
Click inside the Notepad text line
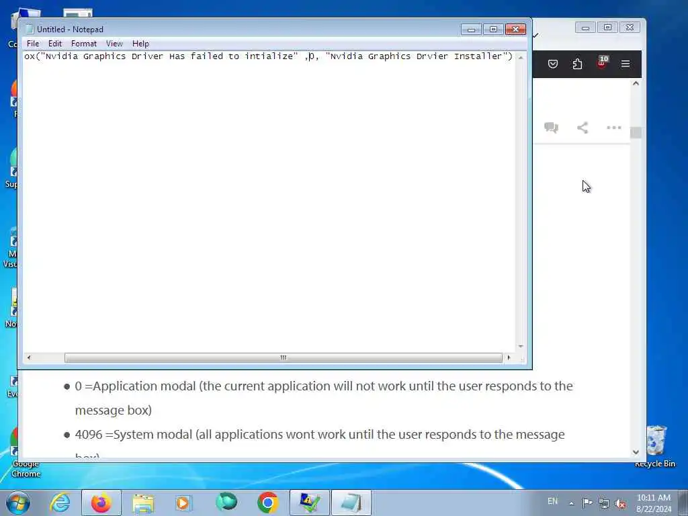[x=268, y=56]
